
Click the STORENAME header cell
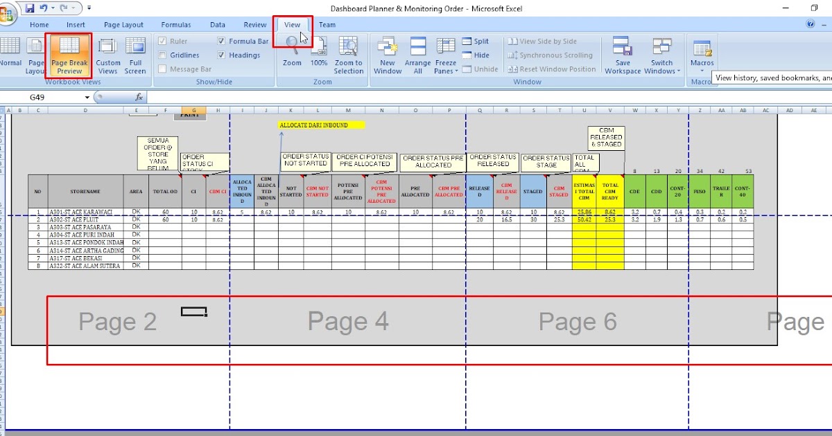pos(86,191)
